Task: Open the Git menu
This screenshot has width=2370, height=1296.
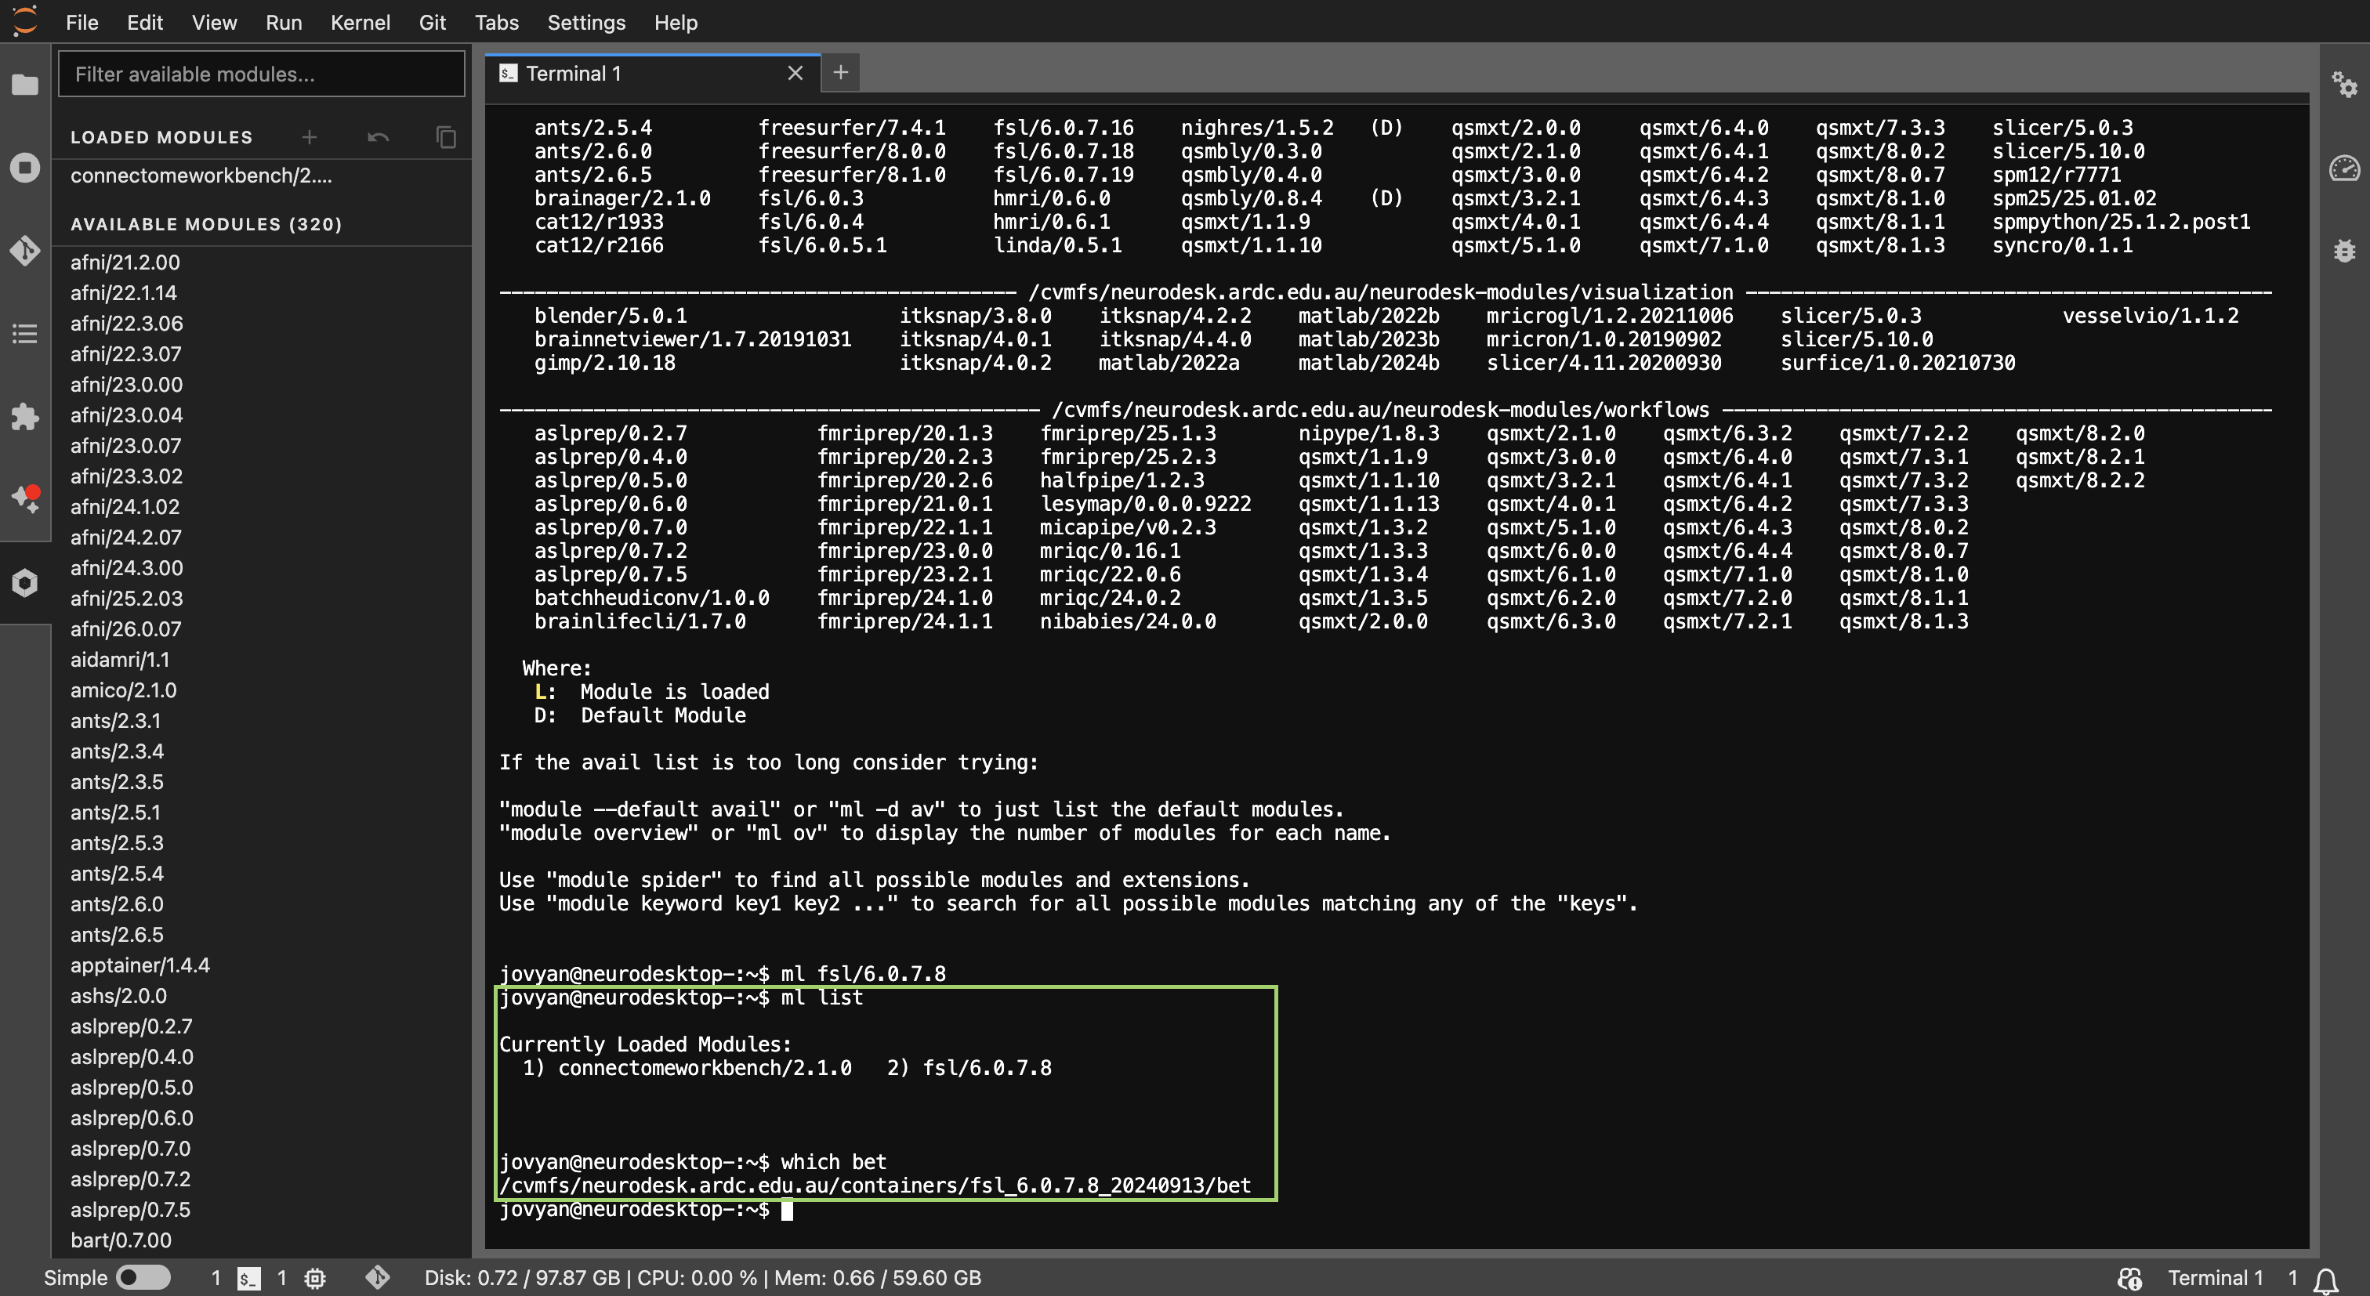Action: [x=432, y=22]
